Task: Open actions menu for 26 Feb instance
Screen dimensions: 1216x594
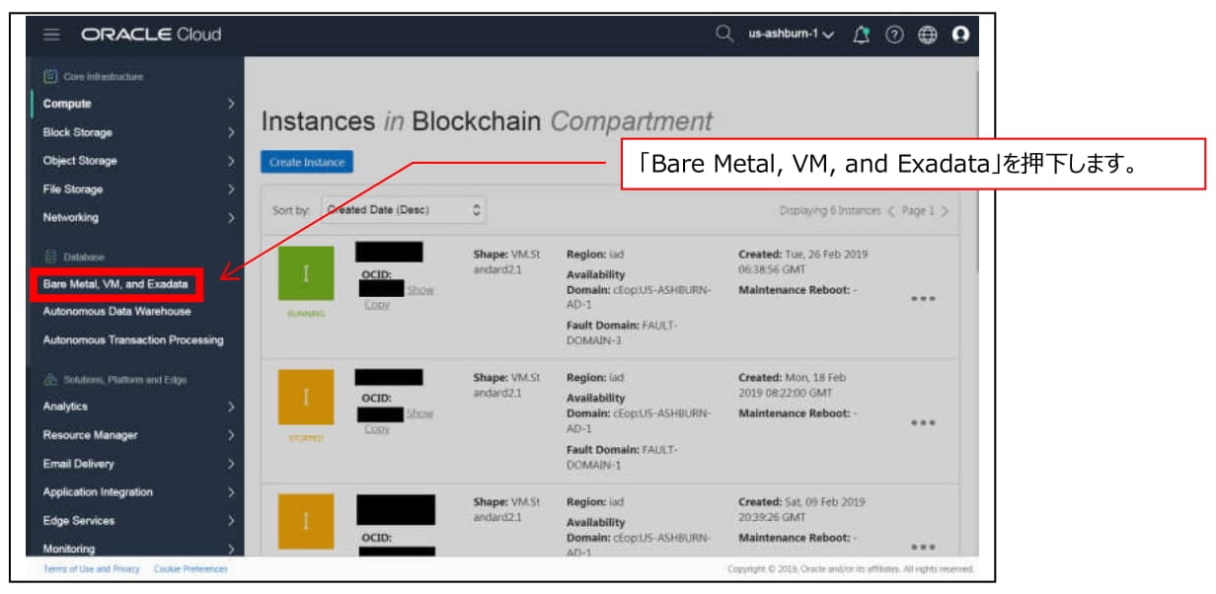Action: tap(923, 299)
